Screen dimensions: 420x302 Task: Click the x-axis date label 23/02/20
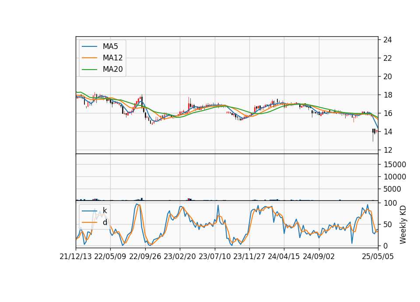pyautogui.click(x=180, y=256)
